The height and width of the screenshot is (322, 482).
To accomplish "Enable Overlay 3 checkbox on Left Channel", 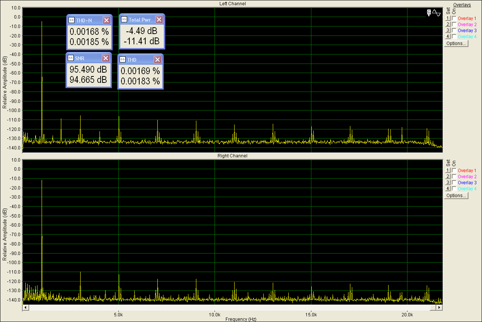I will [x=454, y=30].
